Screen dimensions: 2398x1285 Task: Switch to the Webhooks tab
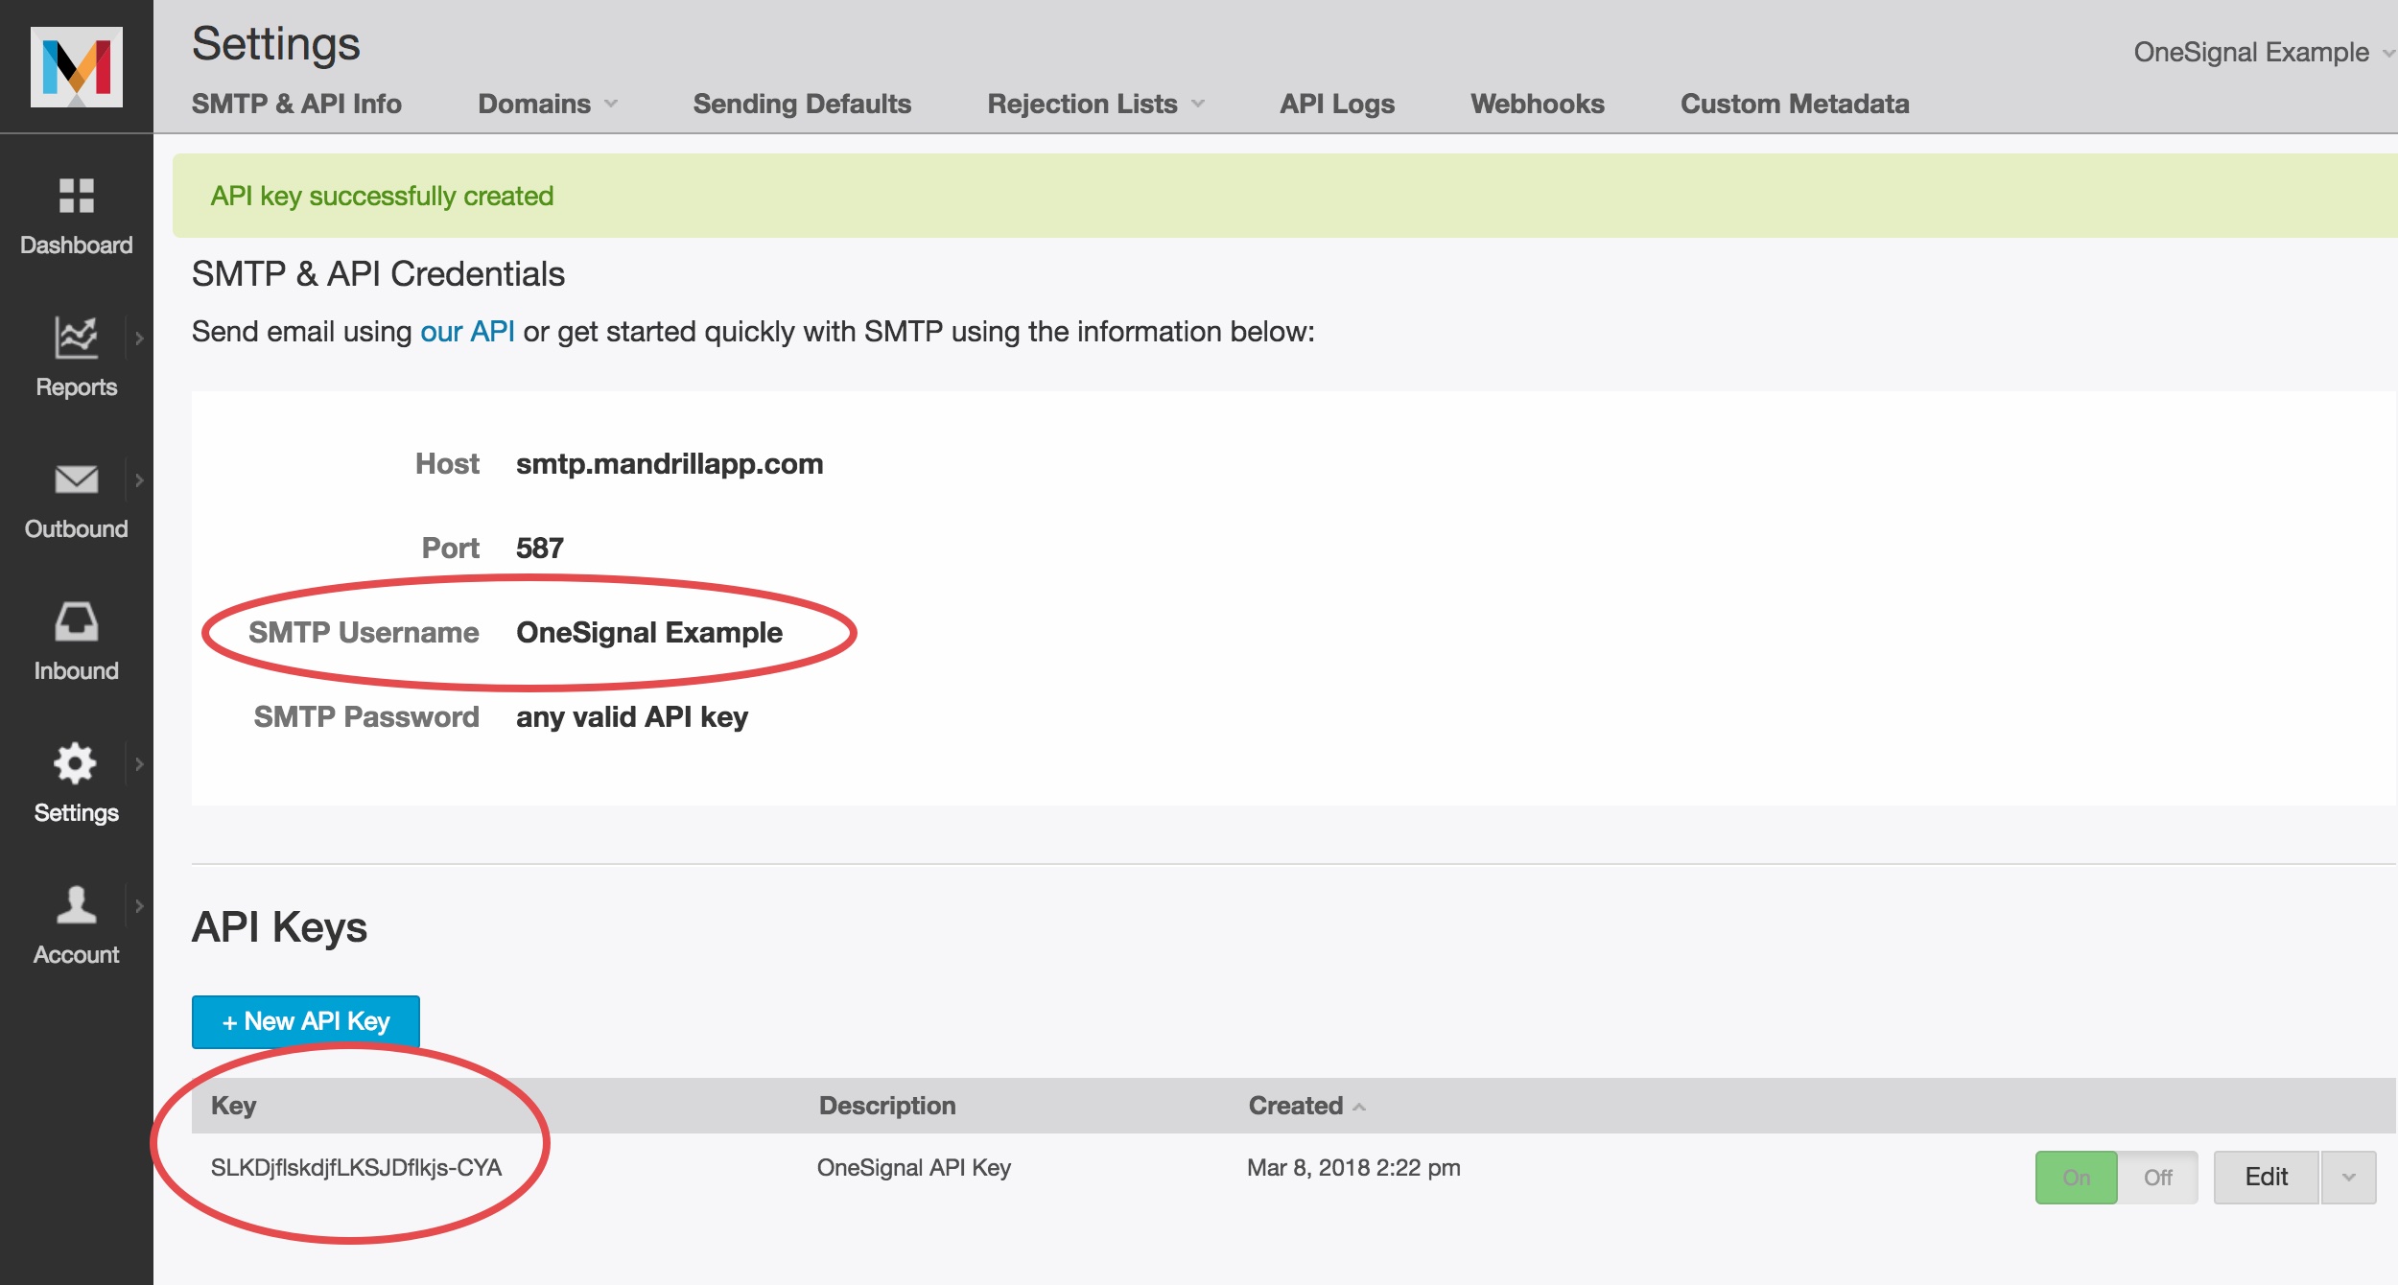pos(1537,104)
